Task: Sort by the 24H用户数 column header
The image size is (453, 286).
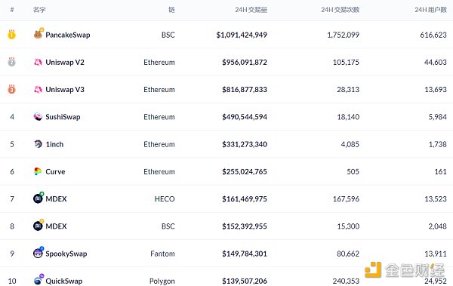Action: point(431,10)
